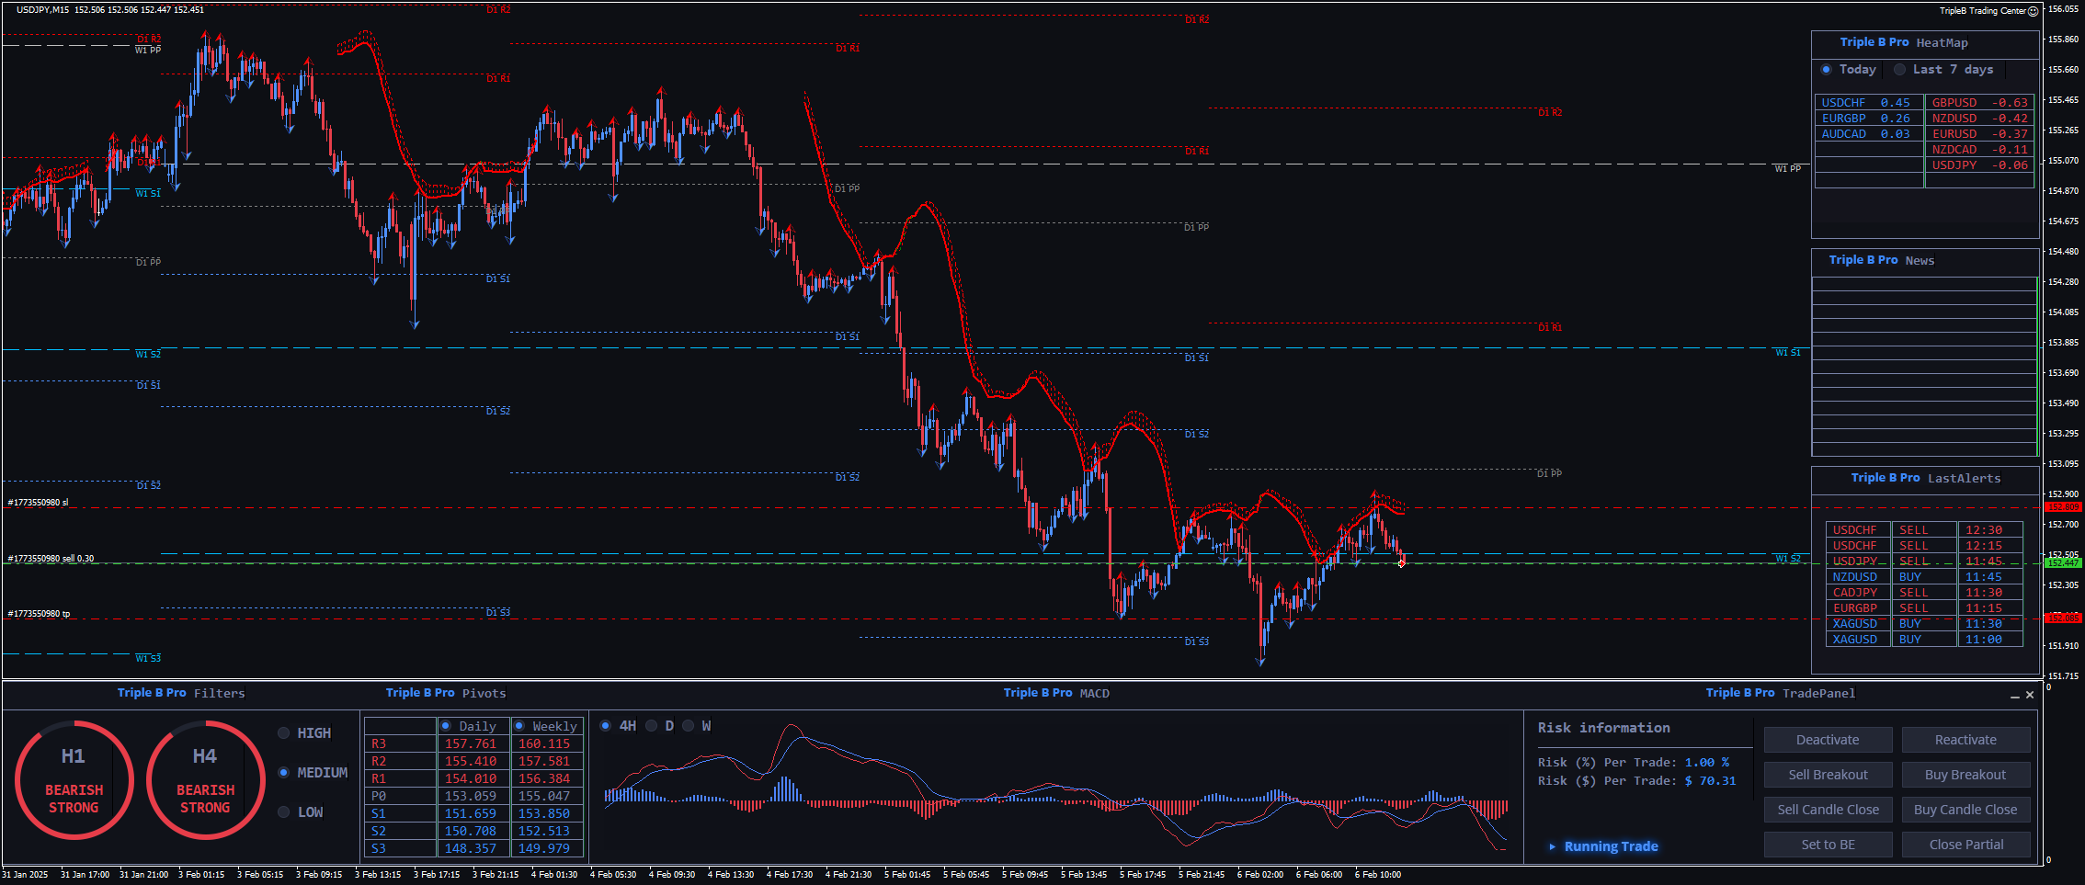Minimize the TradePanel with the dash icon
The height and width of the screenshot is (885, 2085).
(2014, 696)
